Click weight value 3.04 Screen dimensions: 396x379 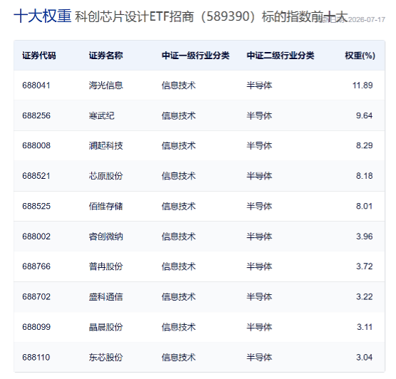pos(364,357)
